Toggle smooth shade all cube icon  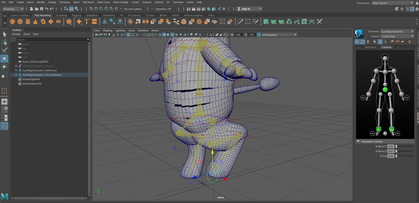pyautogui.click(x=164, y=35)
